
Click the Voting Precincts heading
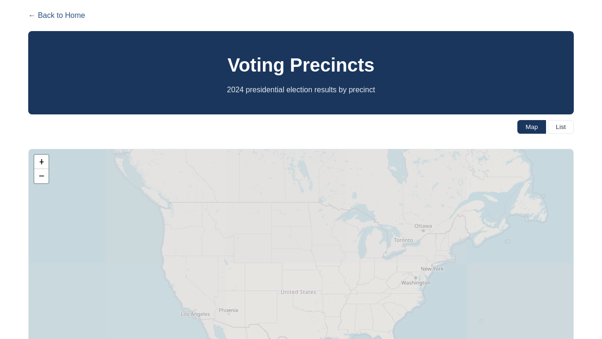pyautogui.click(x=301, y=65)
